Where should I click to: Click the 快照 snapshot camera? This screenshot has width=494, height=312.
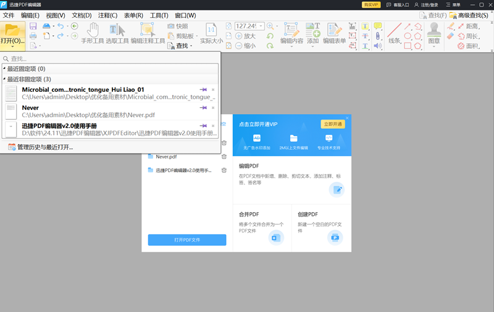coord(178,26)
